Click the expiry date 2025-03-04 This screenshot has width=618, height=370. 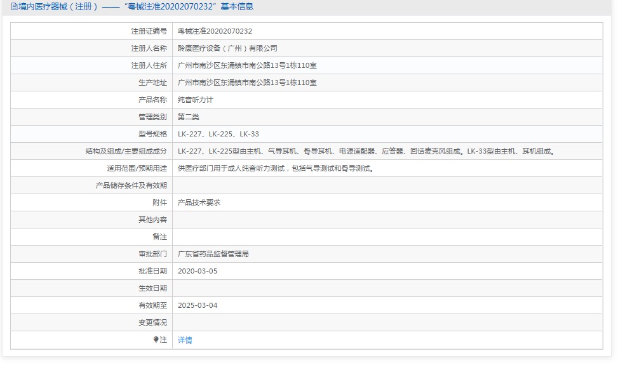pos(198,305)
